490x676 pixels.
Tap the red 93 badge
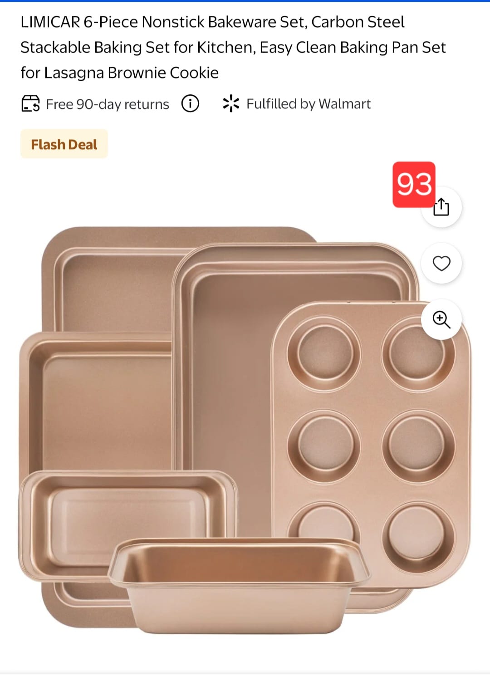[414, 184]
